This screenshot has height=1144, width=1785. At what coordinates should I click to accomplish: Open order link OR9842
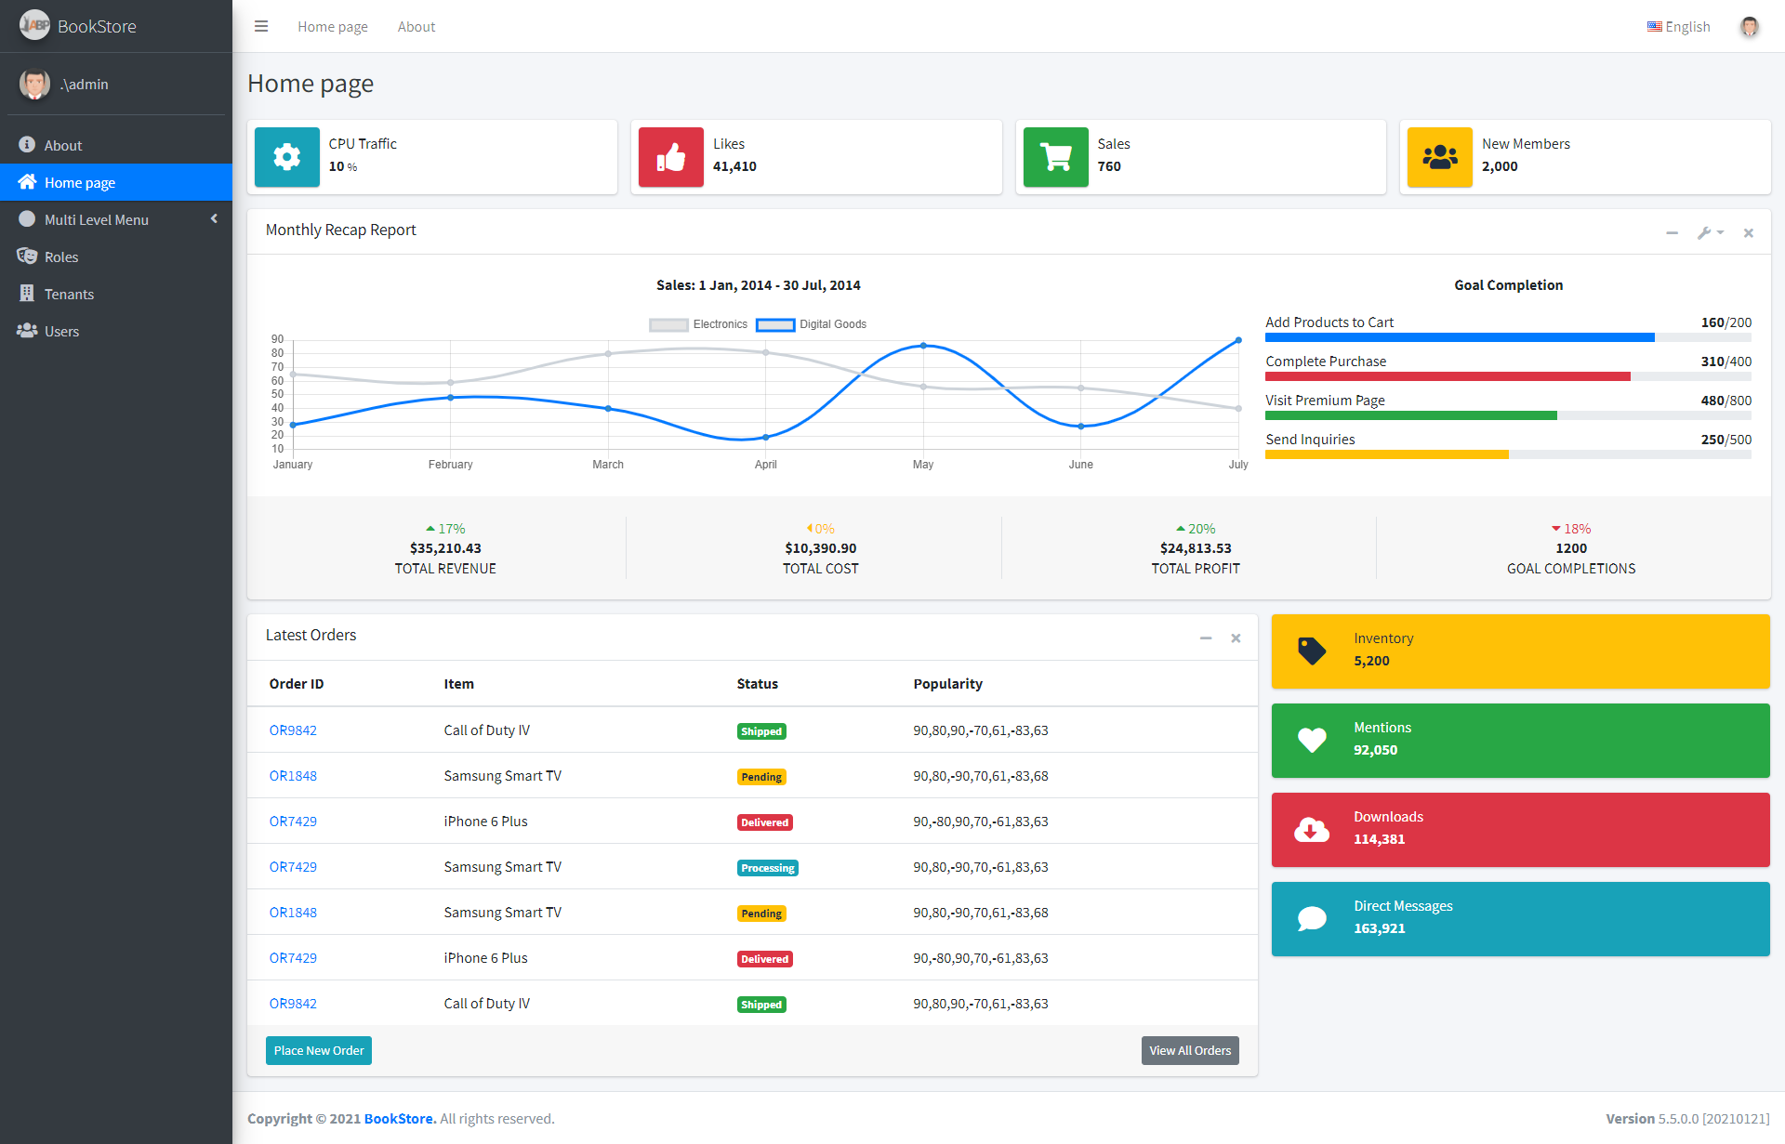click(x=293, y=730)
